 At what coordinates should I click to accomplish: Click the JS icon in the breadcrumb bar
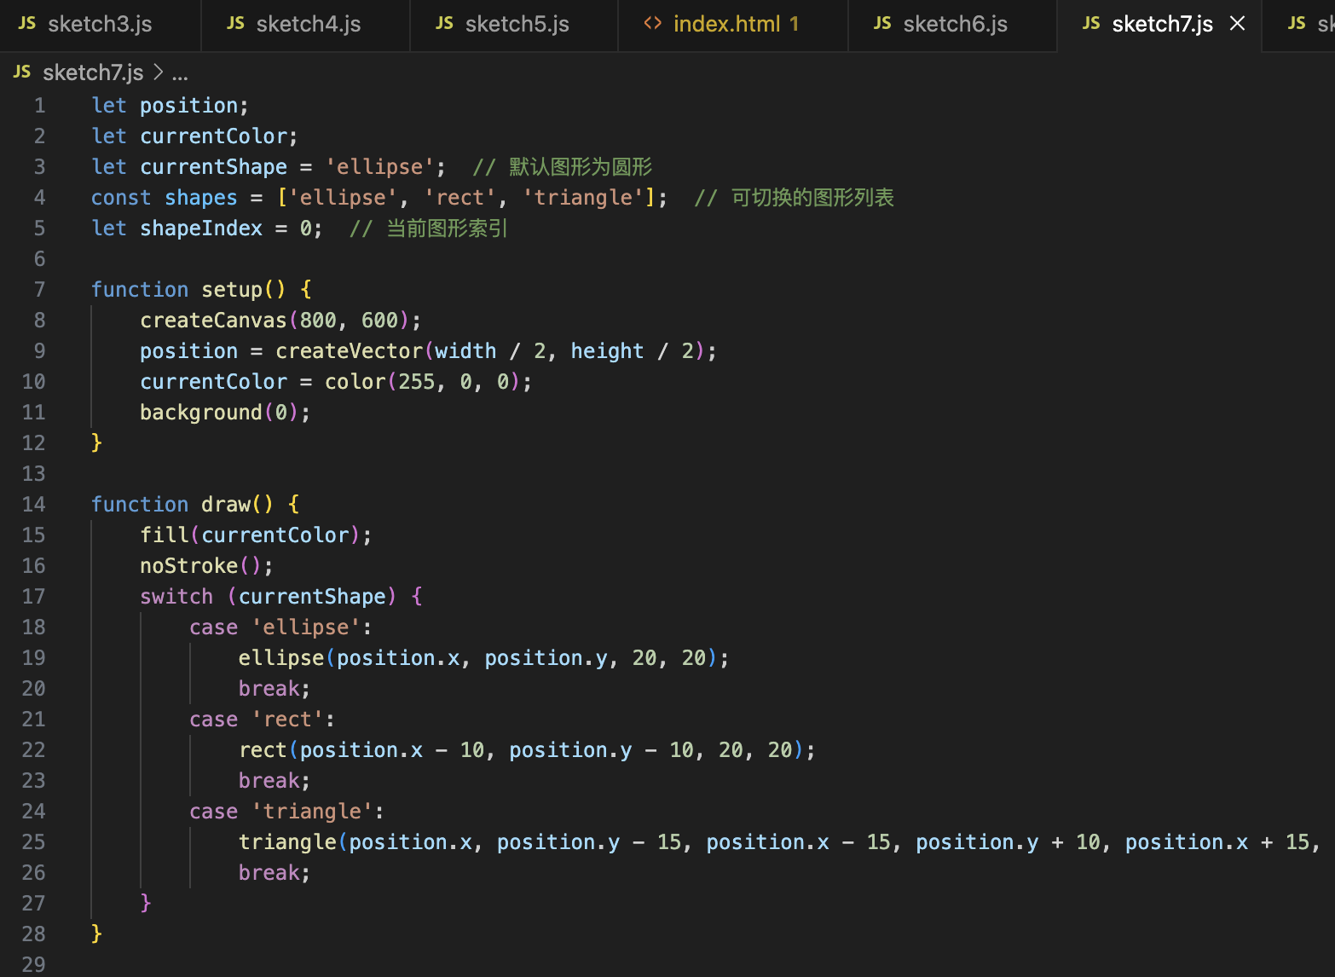[21, 72]
